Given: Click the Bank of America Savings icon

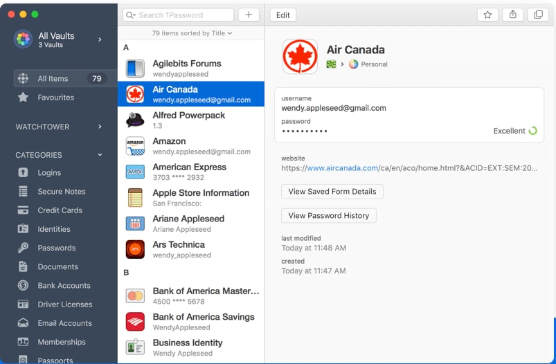Looking at the screenshot, I should [x=135, y=322].
